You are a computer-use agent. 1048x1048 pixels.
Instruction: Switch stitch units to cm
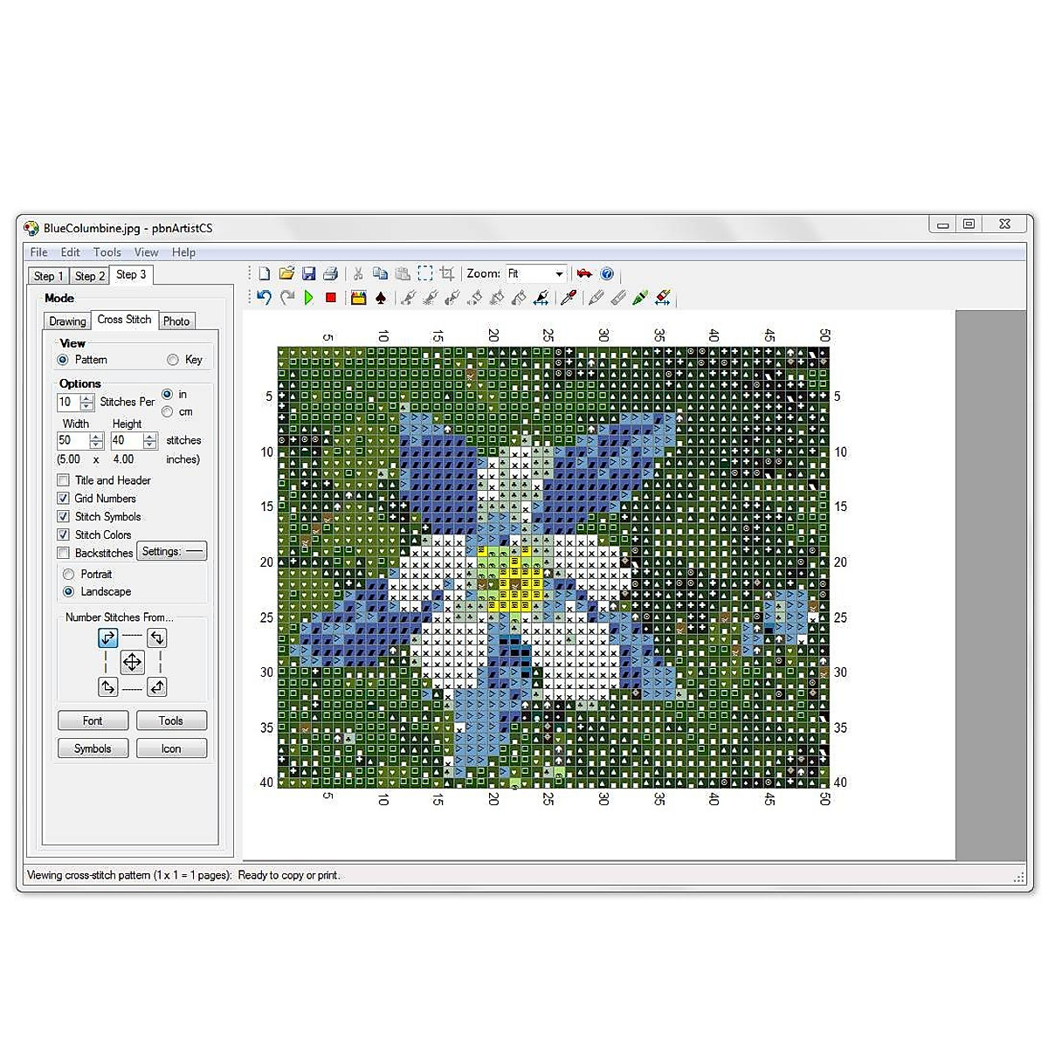166,411
